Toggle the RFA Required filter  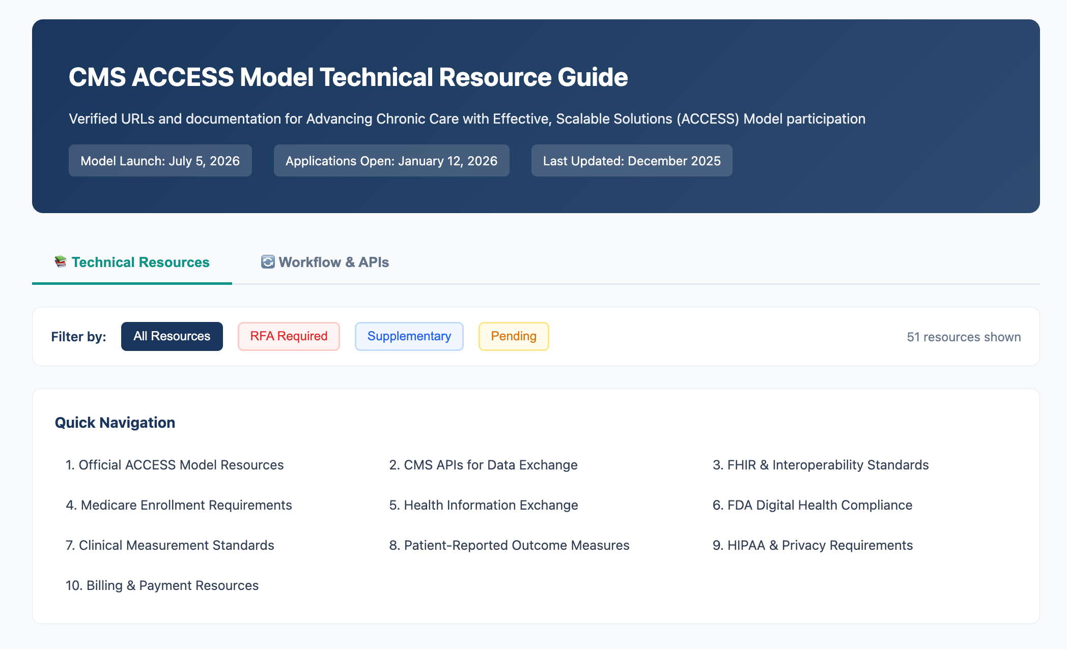coord(289,336)
